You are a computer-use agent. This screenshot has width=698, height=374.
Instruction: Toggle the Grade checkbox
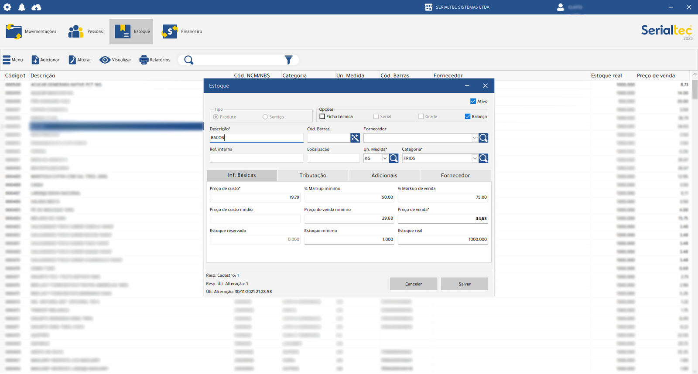click(x=421, y=116)
